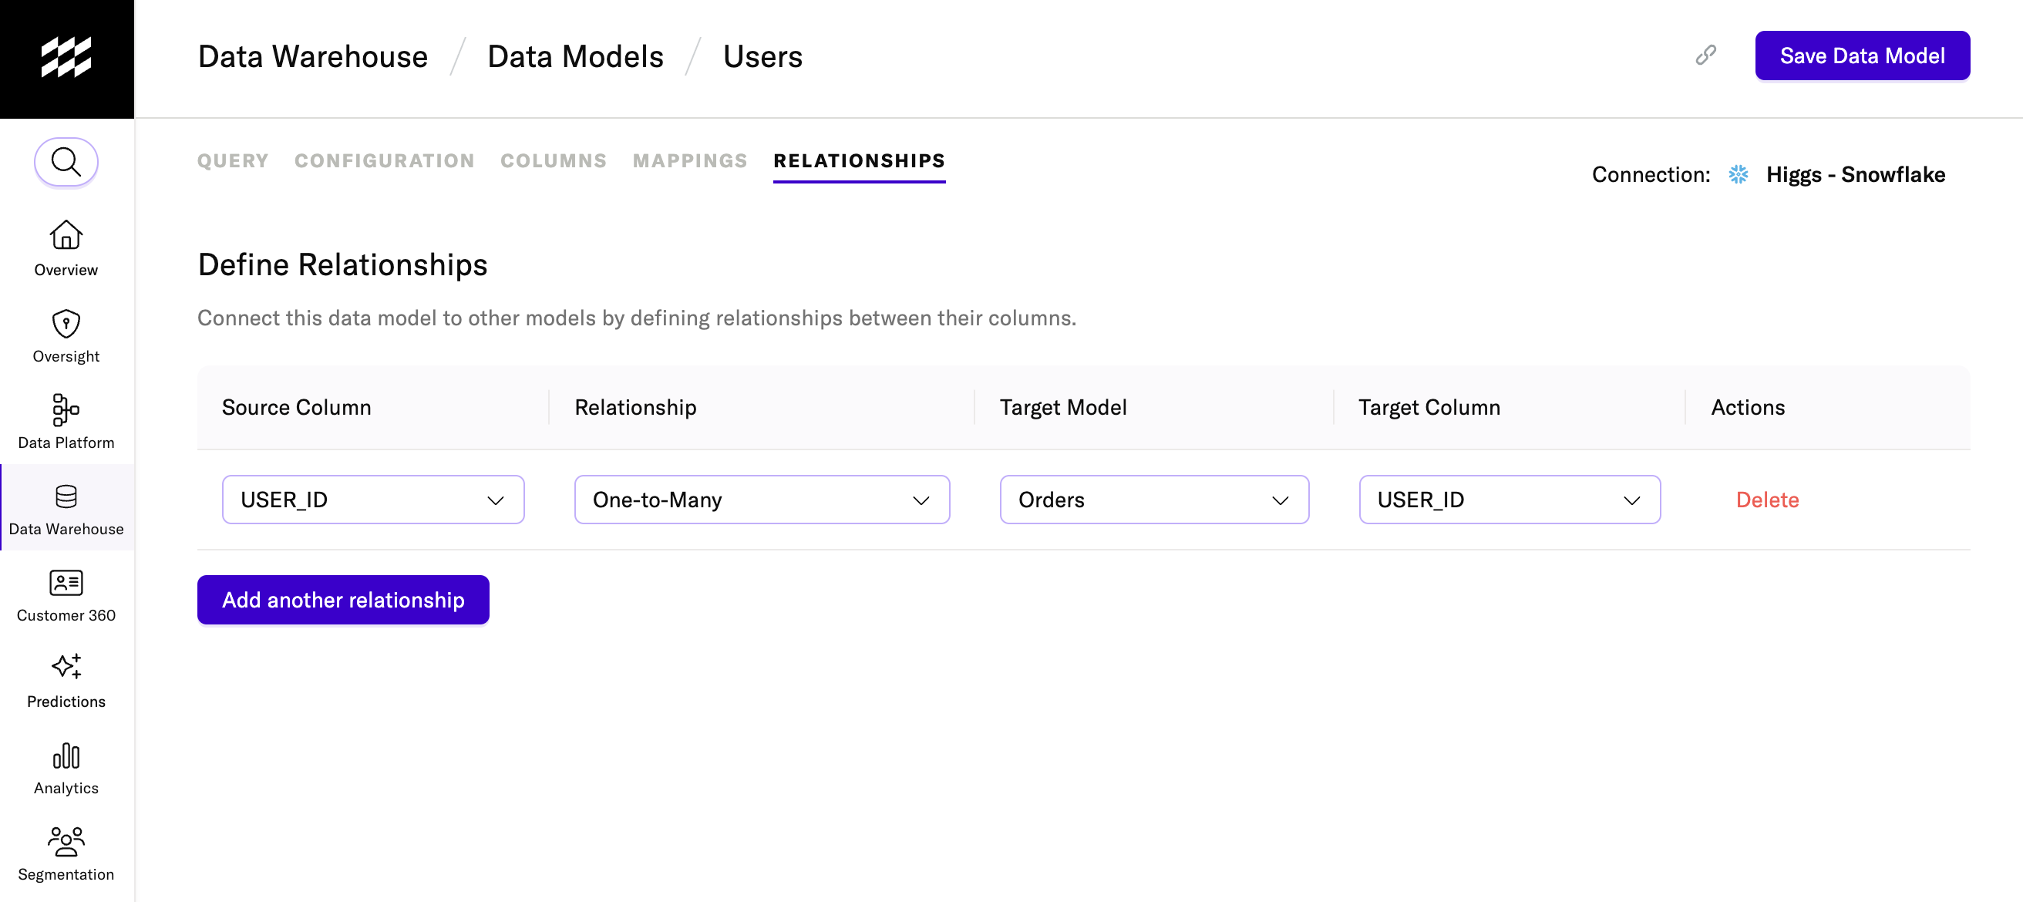Click the search magnifier icon
Image resolution: width=2023 pixels, height=902 pixels.
pos(66,163)
